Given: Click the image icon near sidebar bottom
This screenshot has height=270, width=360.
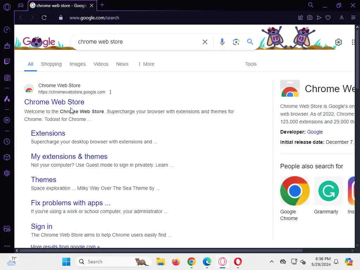Looking at the screenshot, I should [7, 229].
